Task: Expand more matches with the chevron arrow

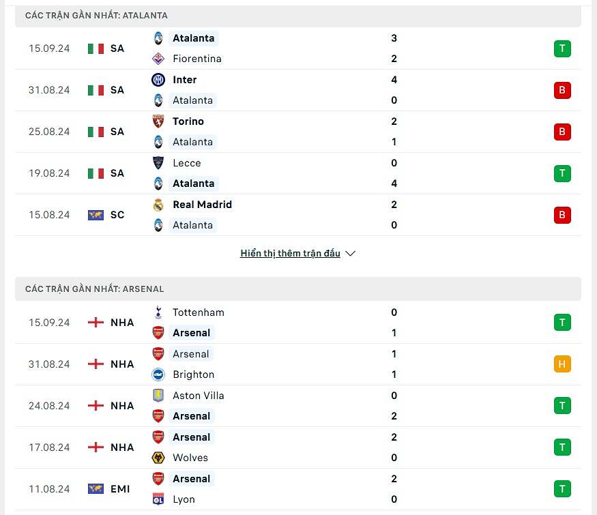Action: click(351, 254)
